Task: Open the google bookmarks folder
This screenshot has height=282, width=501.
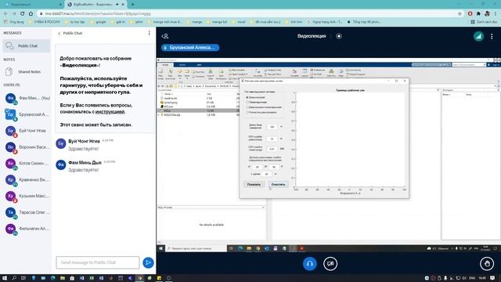Action: click(98, 22)
